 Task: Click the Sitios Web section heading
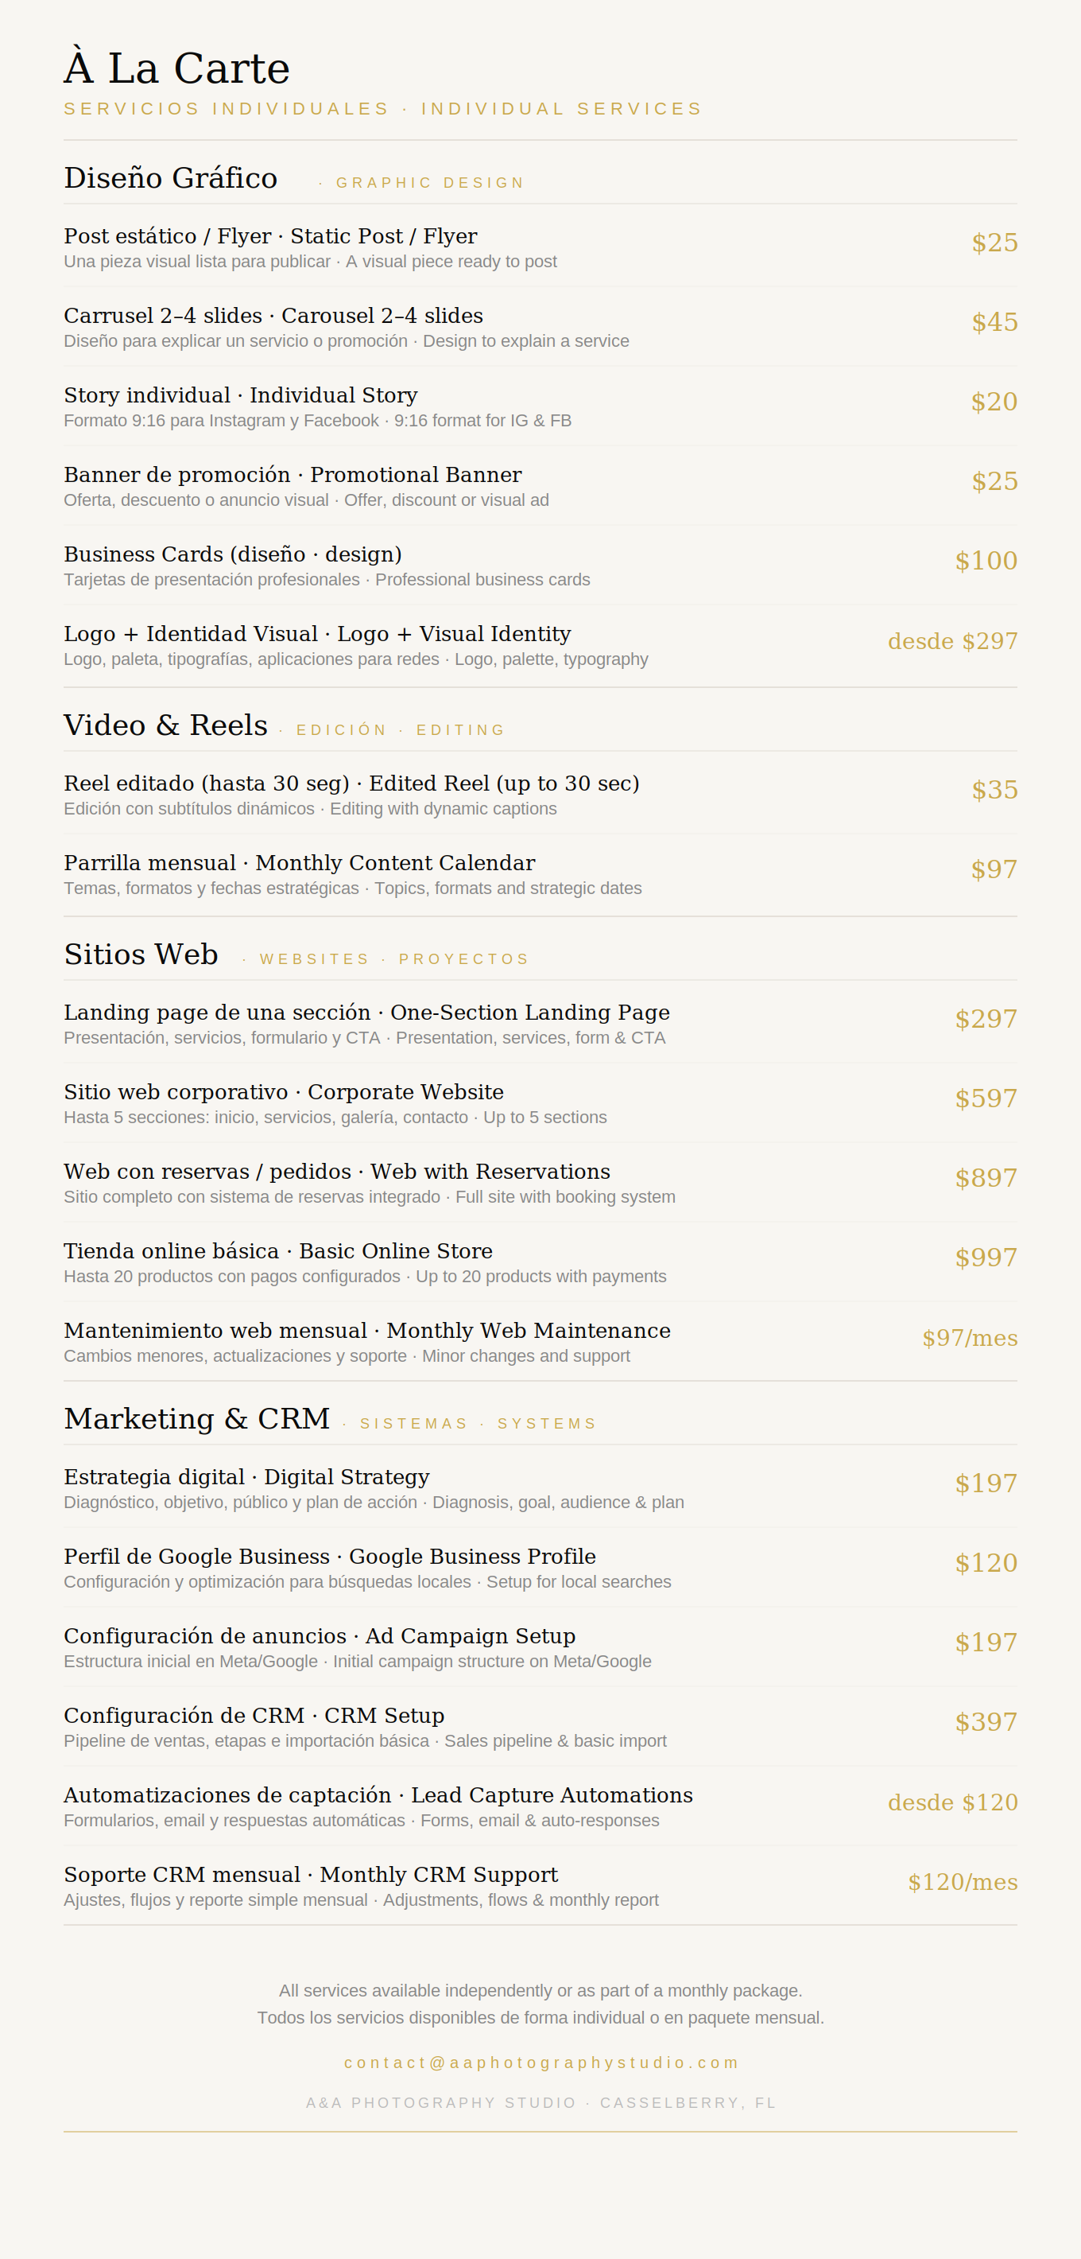[141, 953]
